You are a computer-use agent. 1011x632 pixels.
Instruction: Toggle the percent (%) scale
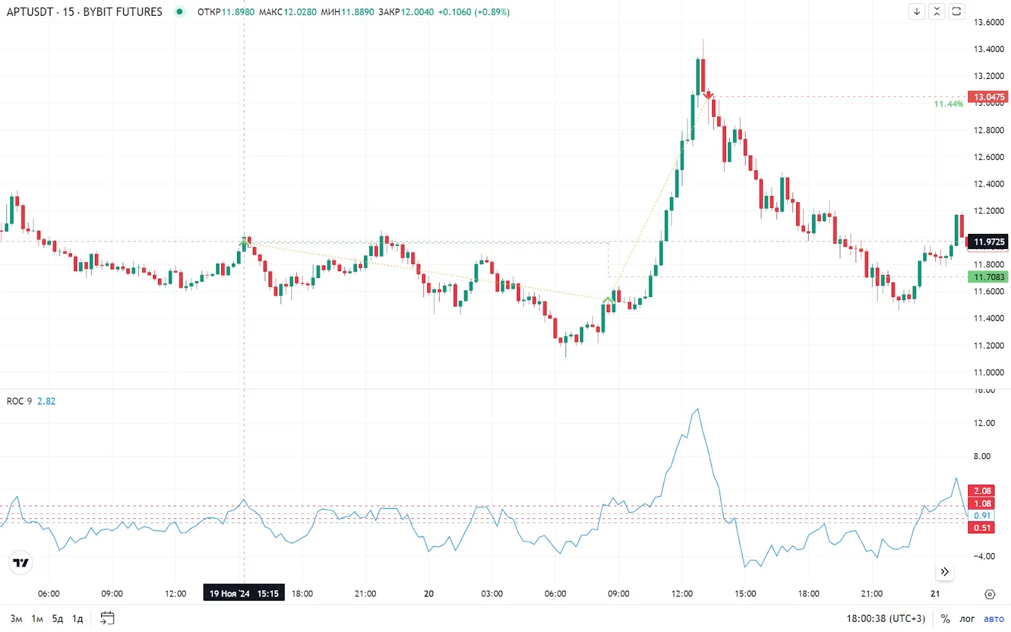tap(945, 618)
